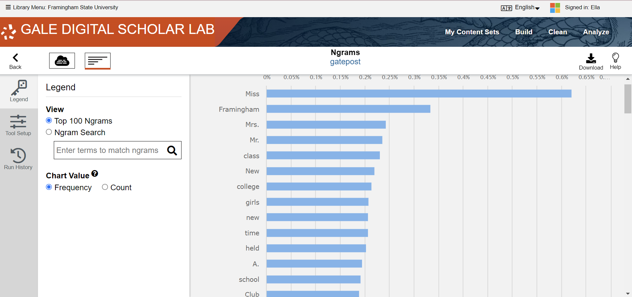Select Ngram Search view option
Image resolution: width=632 pixels, height=297 pixels.
[x=49, y=132]
